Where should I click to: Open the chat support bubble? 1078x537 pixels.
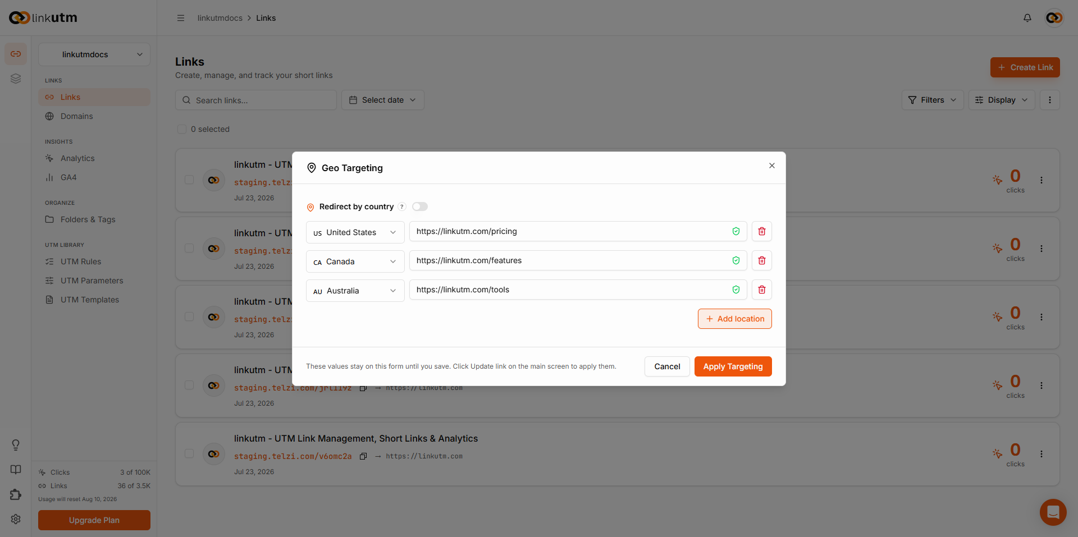pos(1053,512)
